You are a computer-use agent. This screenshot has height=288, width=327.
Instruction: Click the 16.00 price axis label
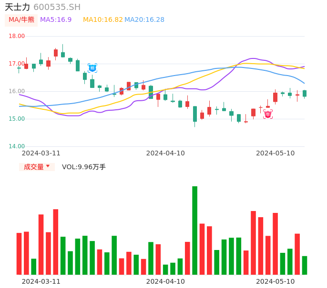(x=17, y=91)
